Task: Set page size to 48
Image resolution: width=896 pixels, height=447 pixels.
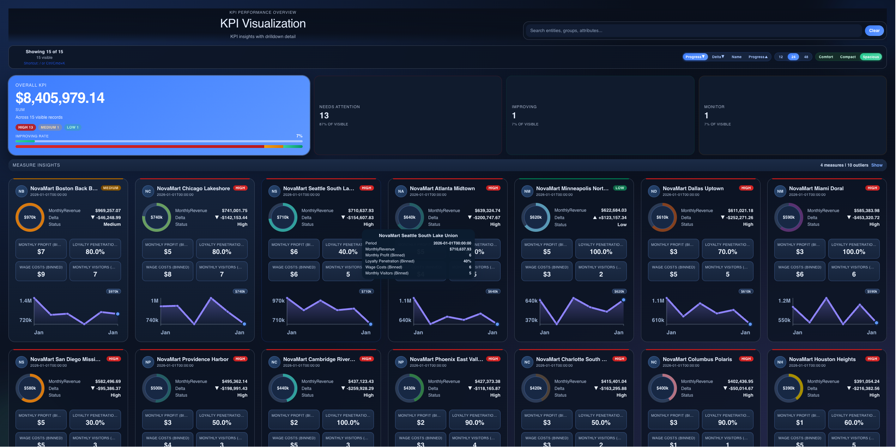Action: click(806, 57)
